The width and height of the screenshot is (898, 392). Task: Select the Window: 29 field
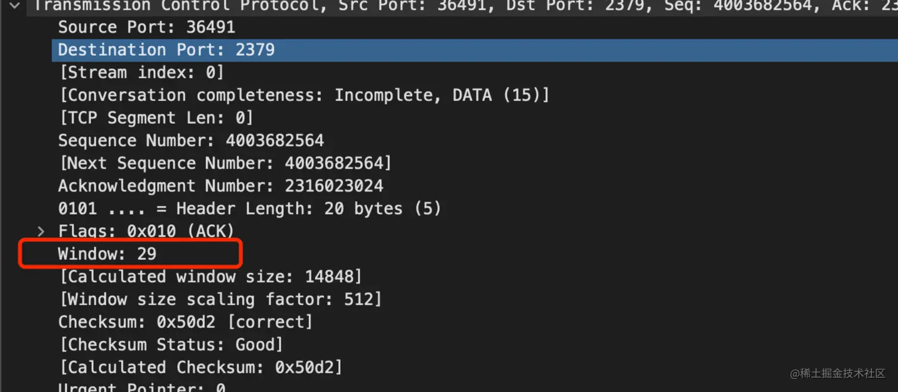coord(107,254)
